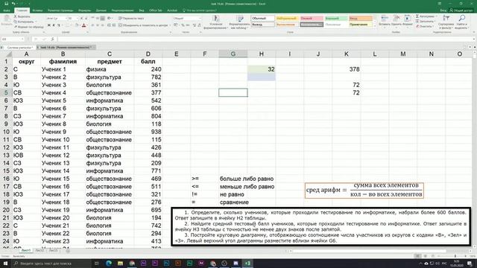Image resolution: width=477 pixels, height=268 pixels.
Task: Open Sort & Filter (Сортировка и фильтр)
Action: (x=446, y=22)
